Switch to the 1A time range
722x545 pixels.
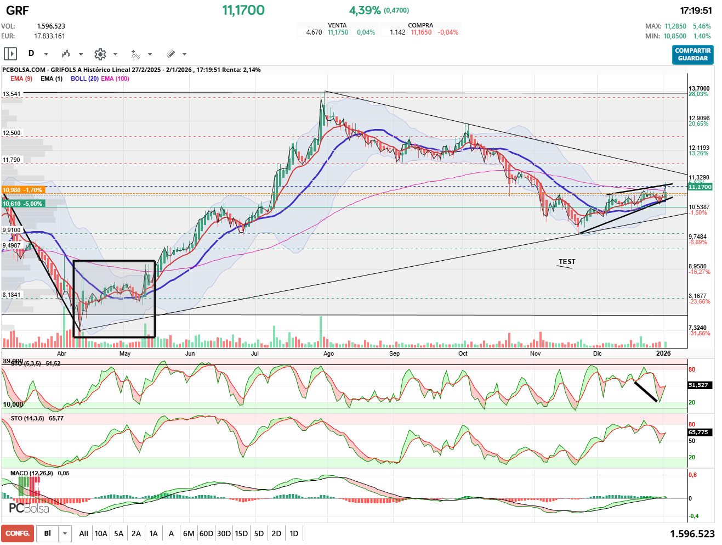(x=154, y=533)
